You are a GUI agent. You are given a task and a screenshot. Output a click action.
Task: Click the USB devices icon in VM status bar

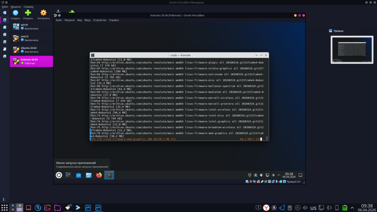tap(263, 181)
